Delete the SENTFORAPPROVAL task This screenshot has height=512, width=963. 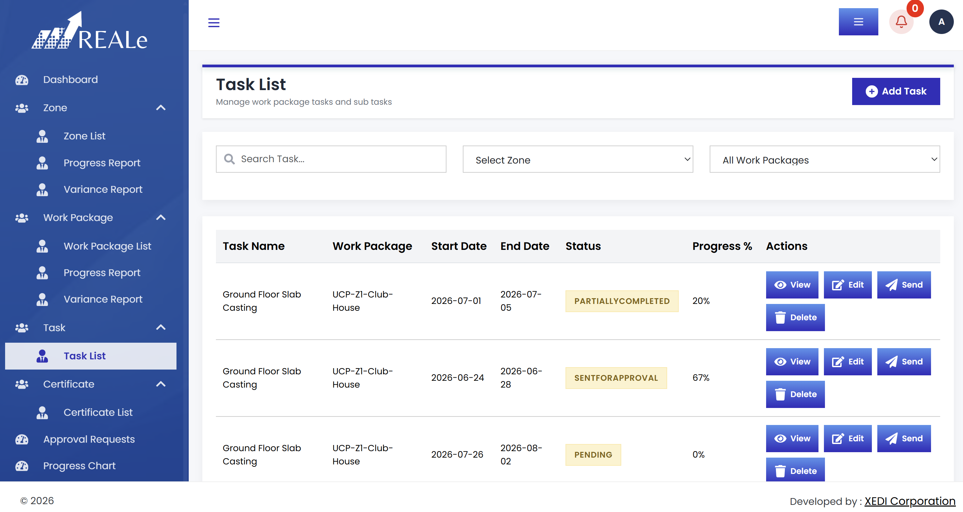tap(795, 395)
